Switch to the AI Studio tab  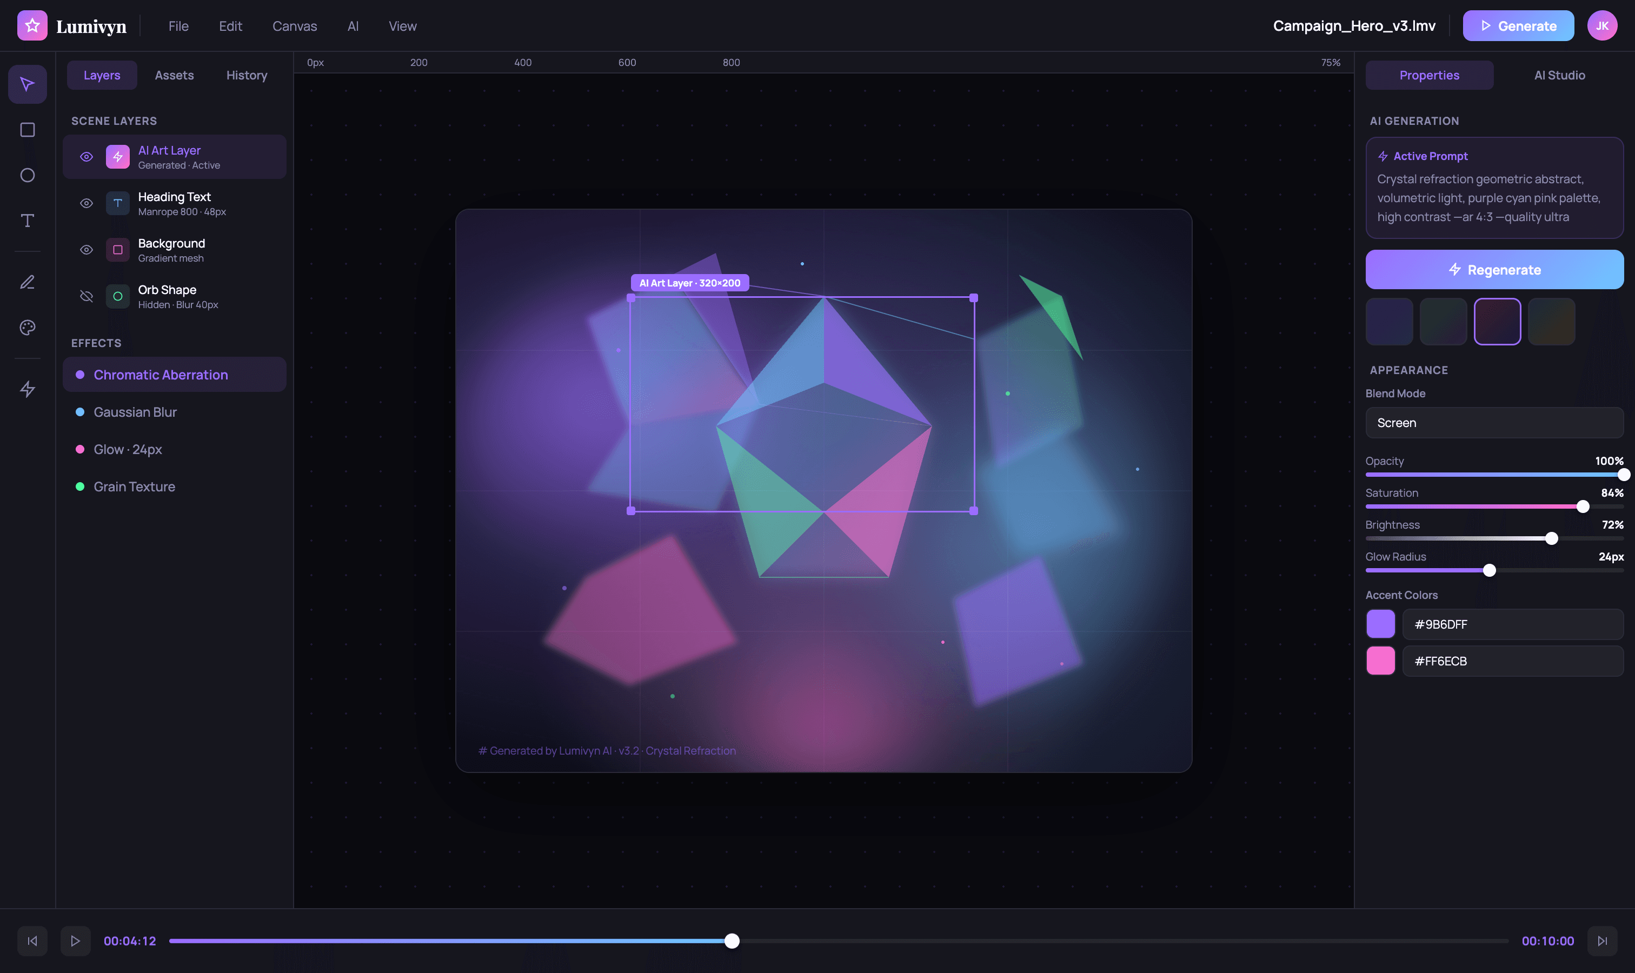pos(1559,75)
